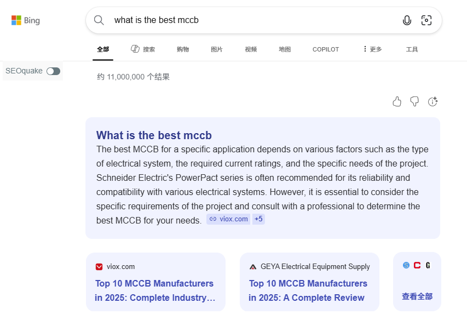Click the search magnifier icon

(99, 20)
